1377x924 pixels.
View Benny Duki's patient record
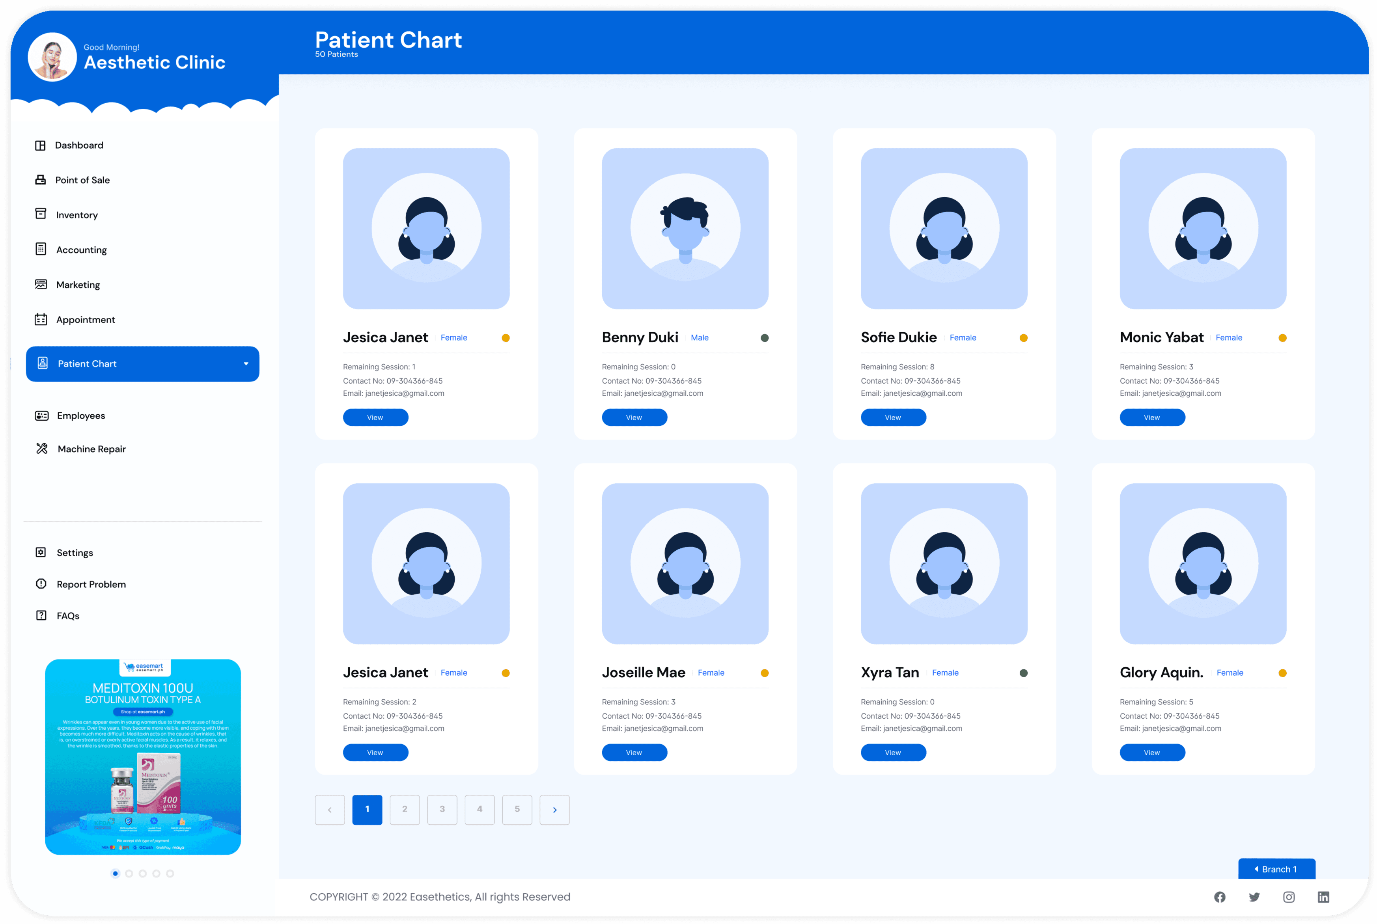pyautogui.click(x=634, y=417)
